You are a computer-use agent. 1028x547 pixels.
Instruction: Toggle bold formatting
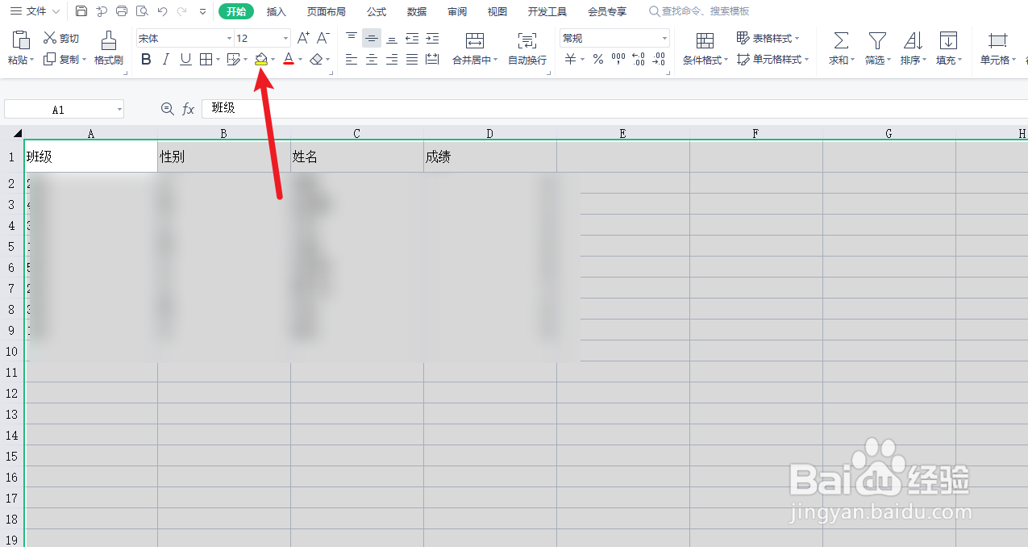146,59
